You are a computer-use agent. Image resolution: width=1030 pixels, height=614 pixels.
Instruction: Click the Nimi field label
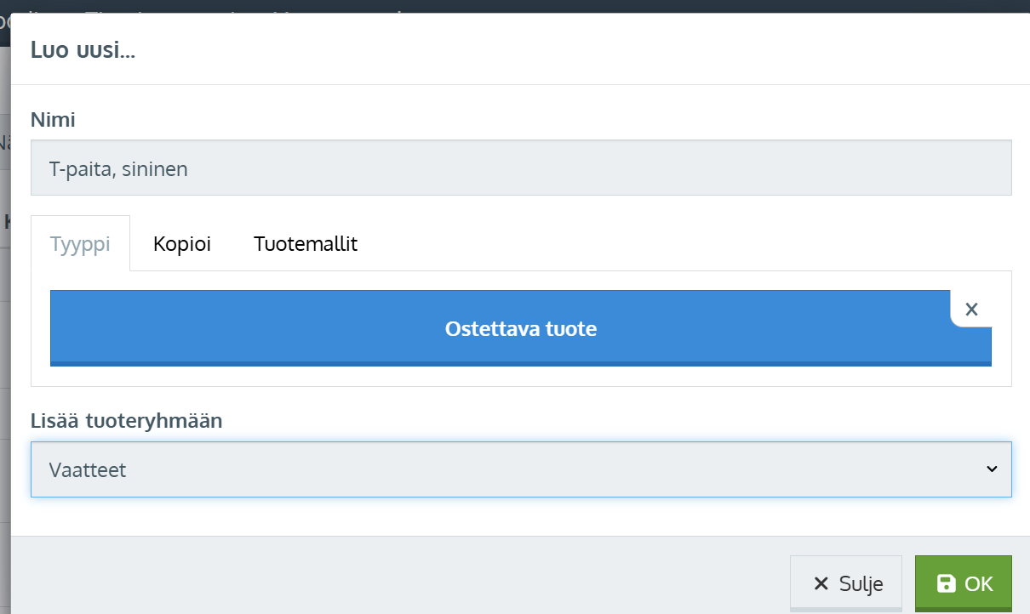(x=53, y=121)
